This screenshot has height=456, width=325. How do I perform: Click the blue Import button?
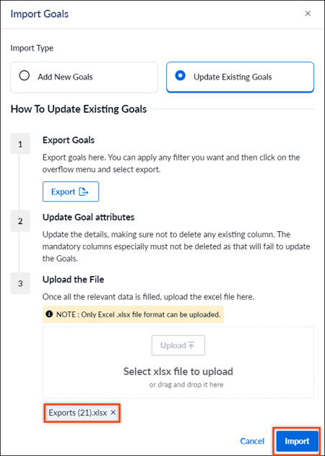tap(297, 441)
